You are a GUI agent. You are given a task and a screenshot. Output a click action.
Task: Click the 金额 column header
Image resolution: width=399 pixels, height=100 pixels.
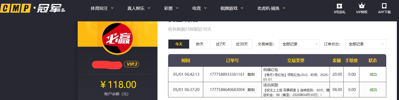point(337,60)
